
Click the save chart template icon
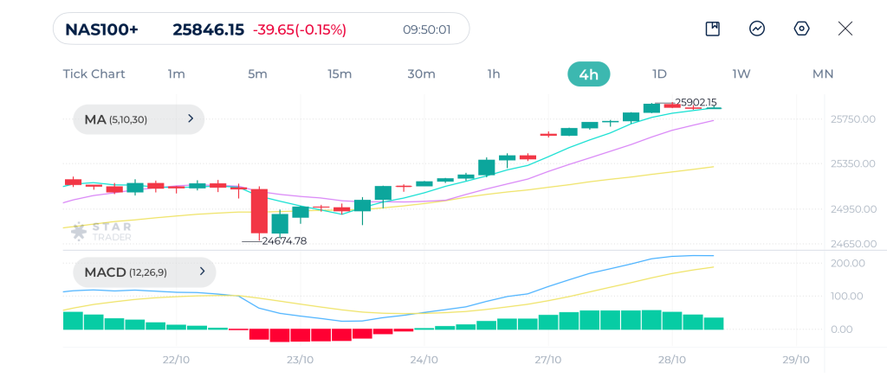pyautogui.click(x=713, y=29)
